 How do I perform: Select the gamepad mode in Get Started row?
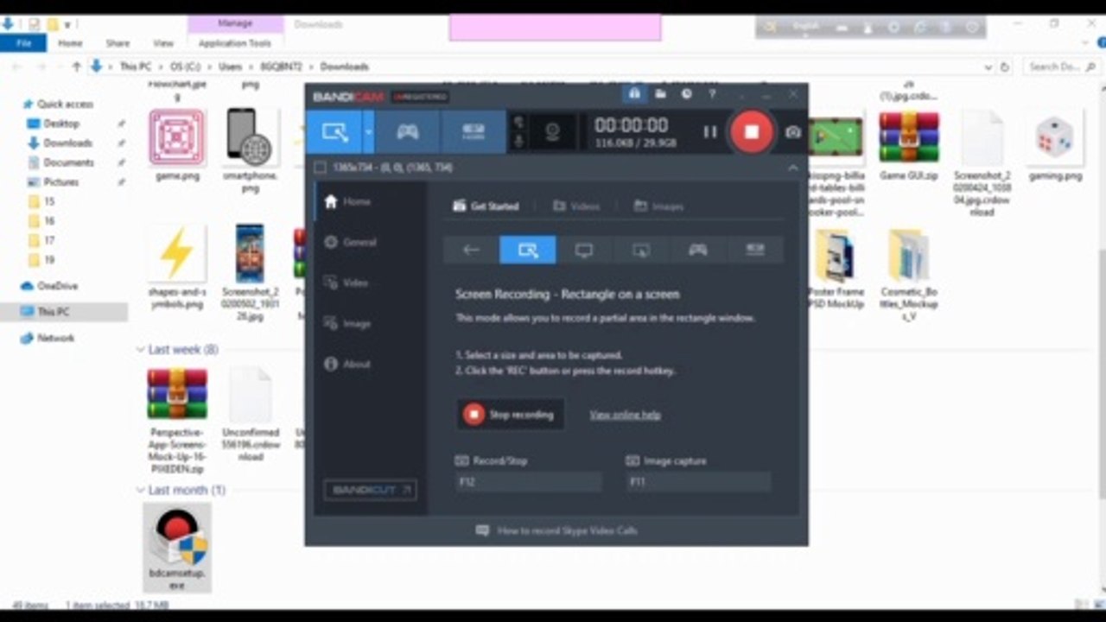[x=697, y=250]
